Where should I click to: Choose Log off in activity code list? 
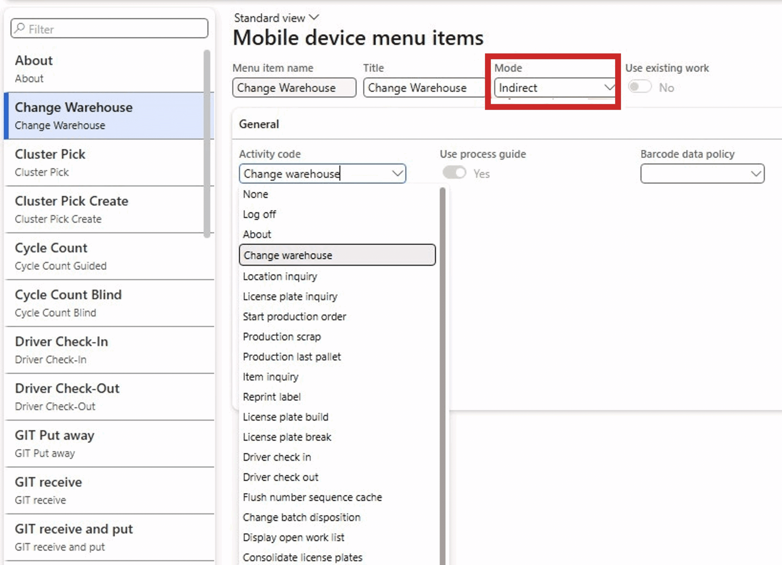tap(259, 215)
